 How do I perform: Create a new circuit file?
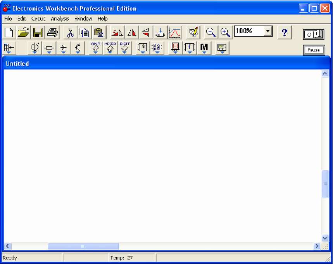[x=9, y=33]
